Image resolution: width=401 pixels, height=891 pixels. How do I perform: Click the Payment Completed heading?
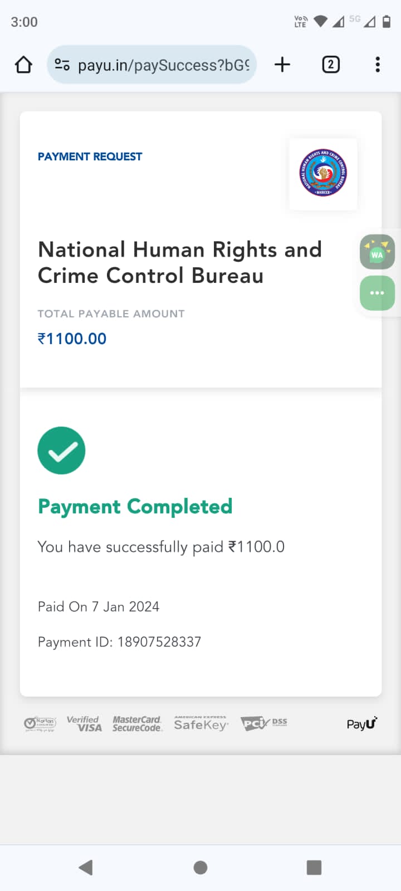[x=135, y=507]
